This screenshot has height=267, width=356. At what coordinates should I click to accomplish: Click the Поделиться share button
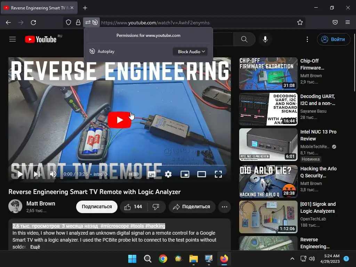click(192, 207)
